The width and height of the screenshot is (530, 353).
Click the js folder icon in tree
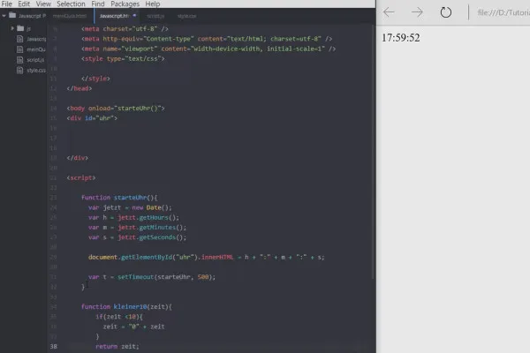point(20,28)
